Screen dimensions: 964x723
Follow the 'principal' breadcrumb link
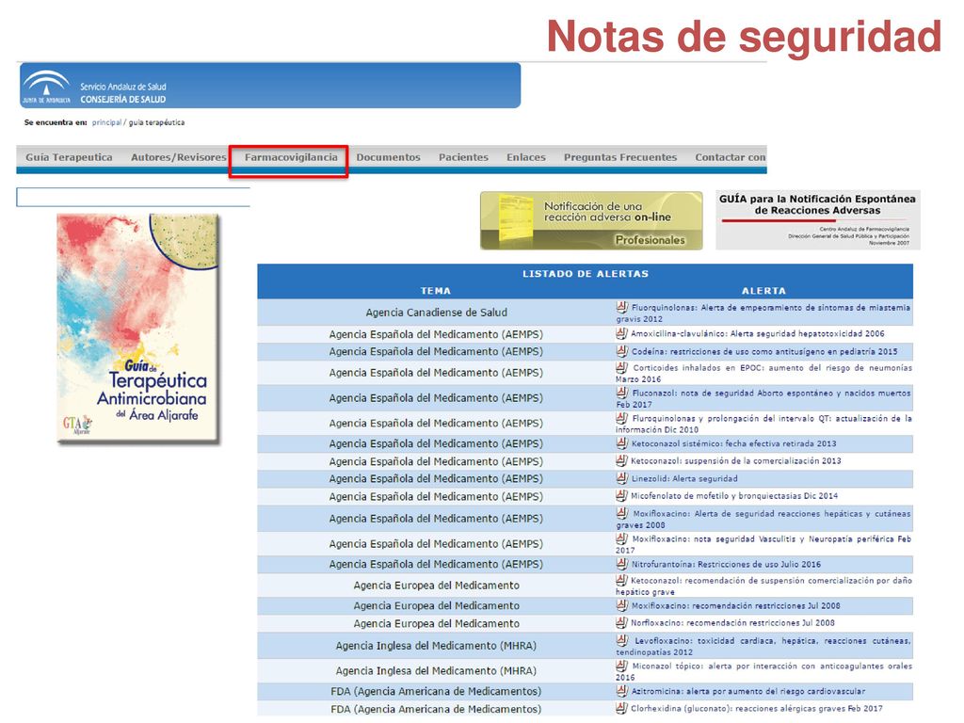click(x=106, y=122)
